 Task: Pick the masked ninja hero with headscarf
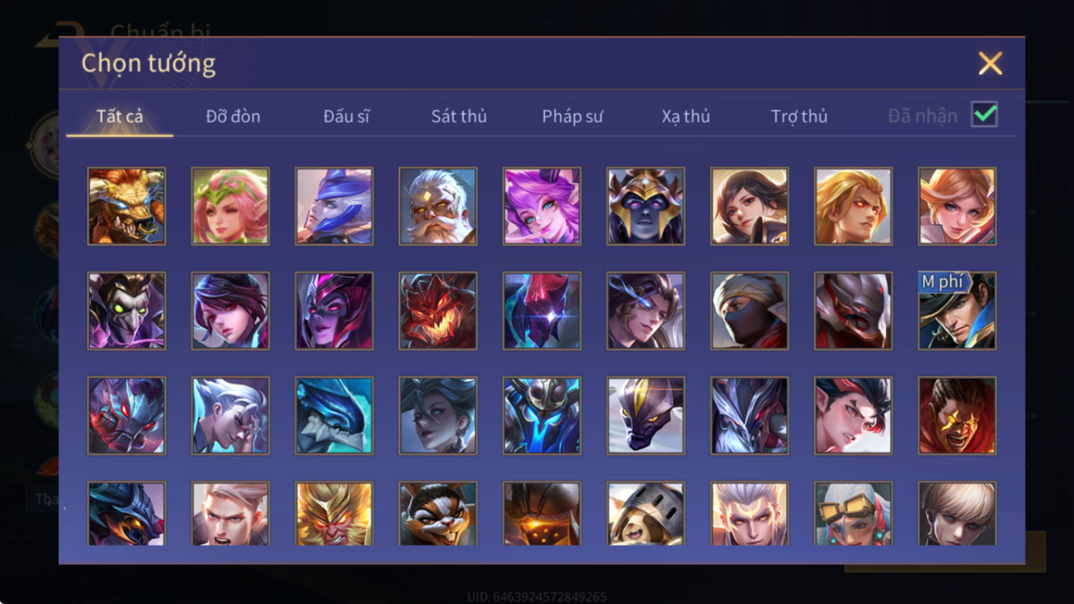749,311
